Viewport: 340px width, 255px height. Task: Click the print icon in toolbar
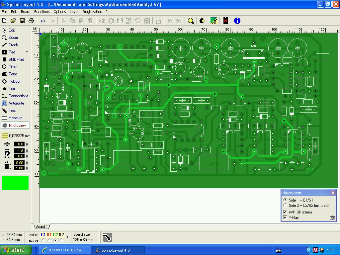pyautogui.click(x=31, y=21)
